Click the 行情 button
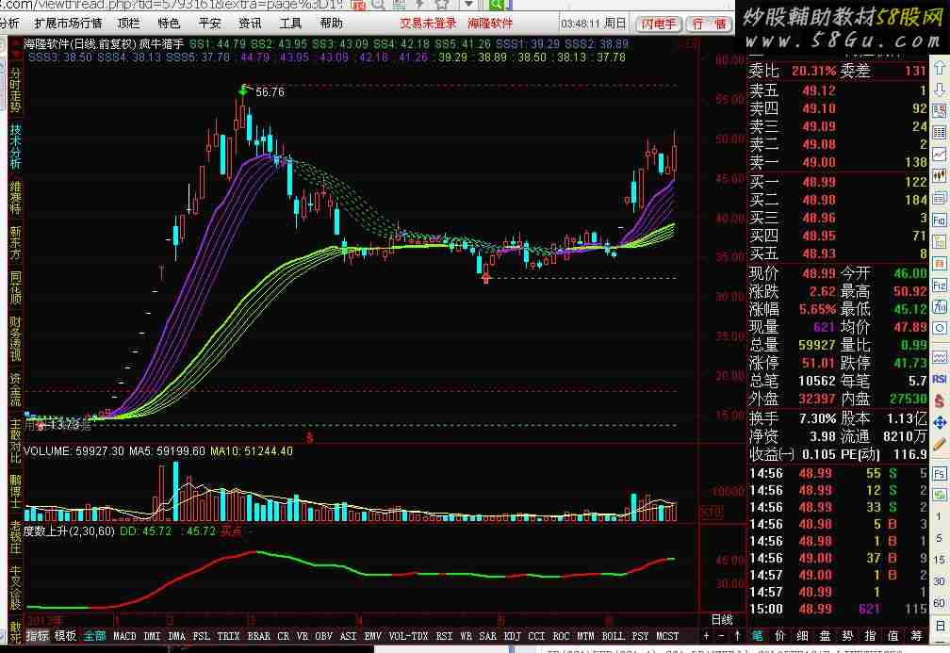This screenshot has height=653, width=950. [x=709, y=24]
